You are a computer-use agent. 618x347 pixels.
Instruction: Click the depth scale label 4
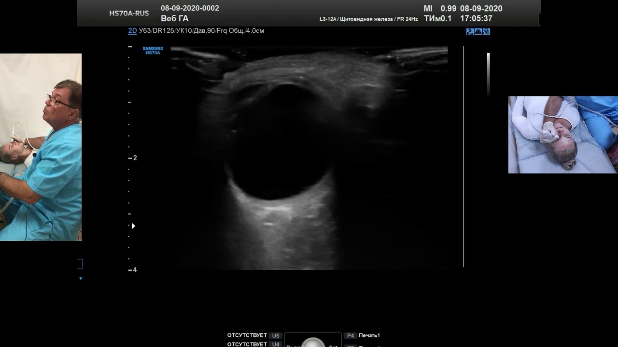pyautogui.click(x=135, y=270)
